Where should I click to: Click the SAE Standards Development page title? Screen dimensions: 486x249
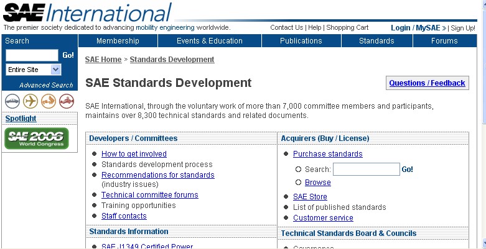point(168,83)
